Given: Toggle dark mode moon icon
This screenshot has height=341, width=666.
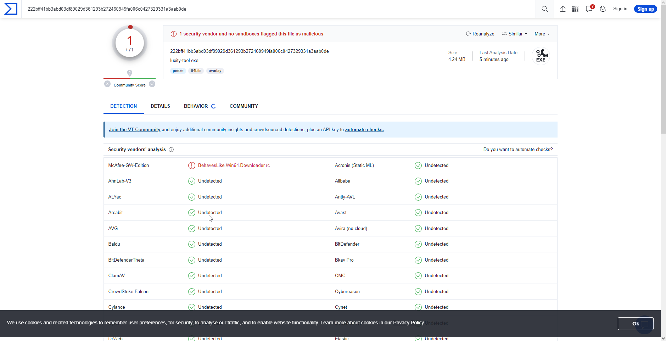Looking at the screenshot, I should [x=603, y=9].
